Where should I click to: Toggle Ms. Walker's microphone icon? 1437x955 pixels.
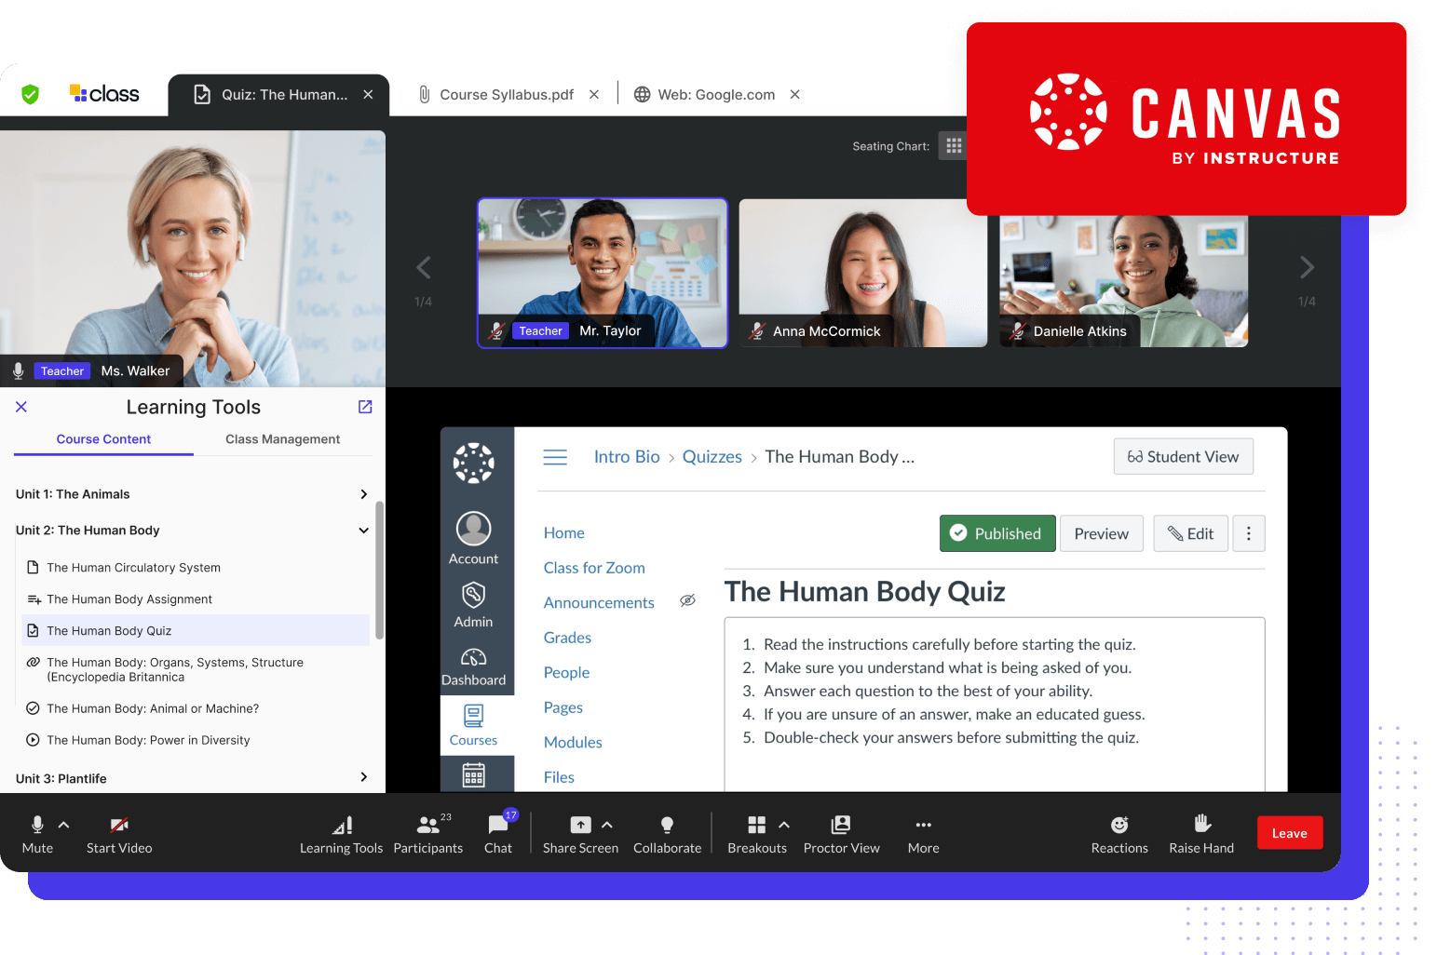pos(18,370)
